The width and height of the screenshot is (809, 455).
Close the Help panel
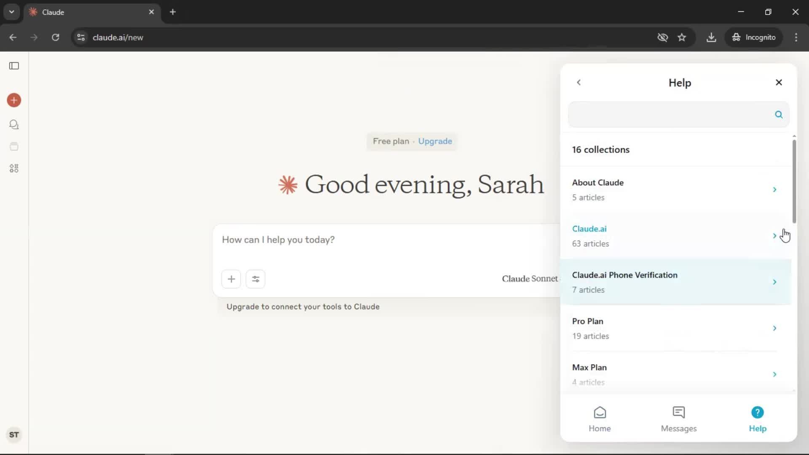tap(779, 83)
